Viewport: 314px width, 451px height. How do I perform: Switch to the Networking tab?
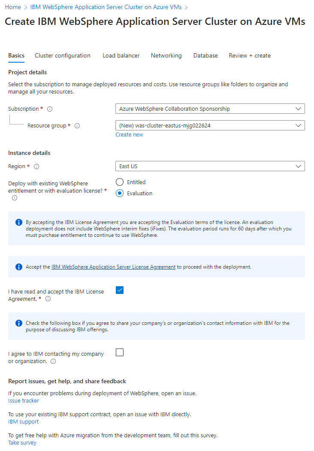coord(166,55)
